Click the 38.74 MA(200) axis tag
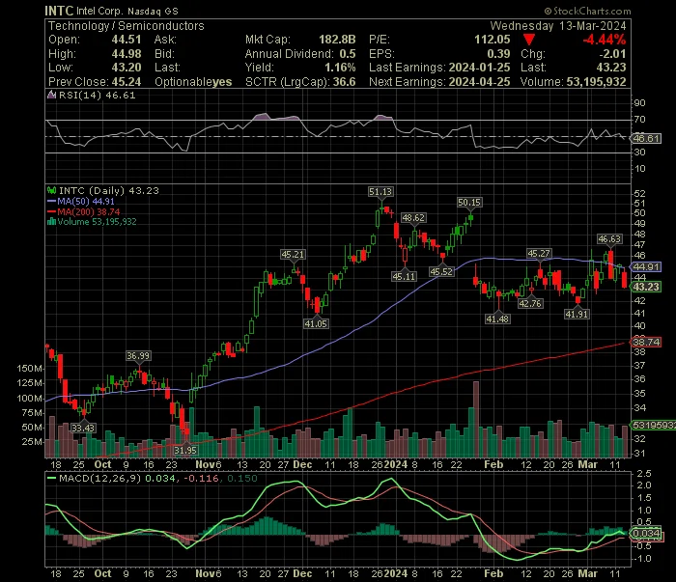Screen dimensions: 676x582 645,343
